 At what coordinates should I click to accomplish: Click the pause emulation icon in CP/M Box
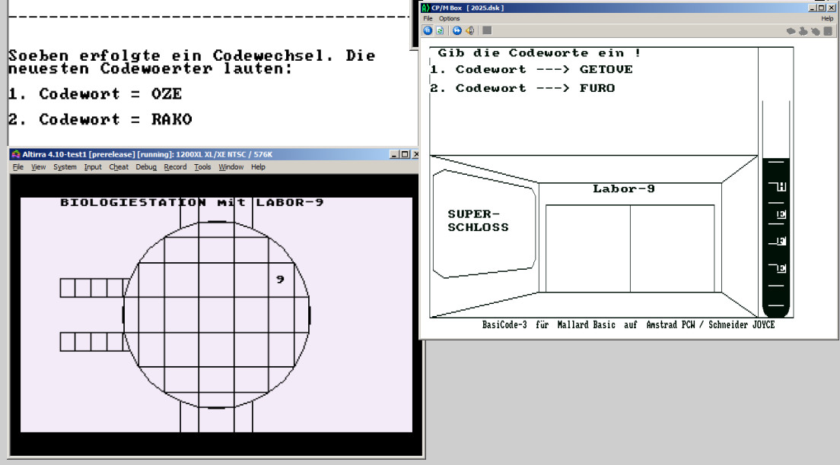coord(428,30)
